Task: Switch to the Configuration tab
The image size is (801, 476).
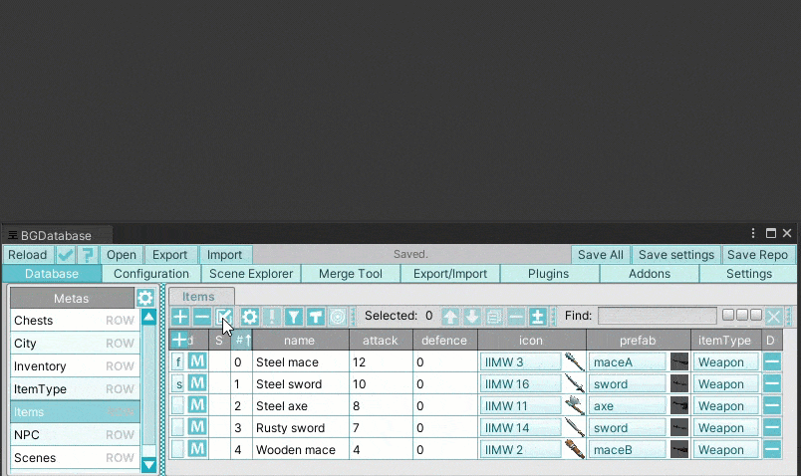Action: pyautogui.click(x=151, y=274)
